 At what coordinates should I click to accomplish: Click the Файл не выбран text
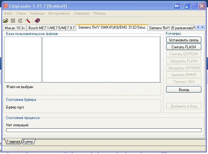point(20,87)
